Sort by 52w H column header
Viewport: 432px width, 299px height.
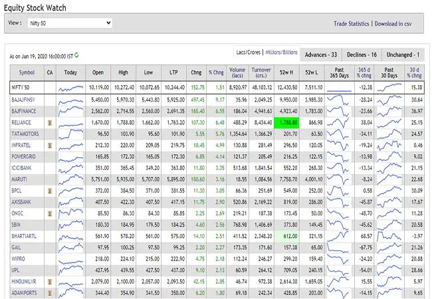286,72
